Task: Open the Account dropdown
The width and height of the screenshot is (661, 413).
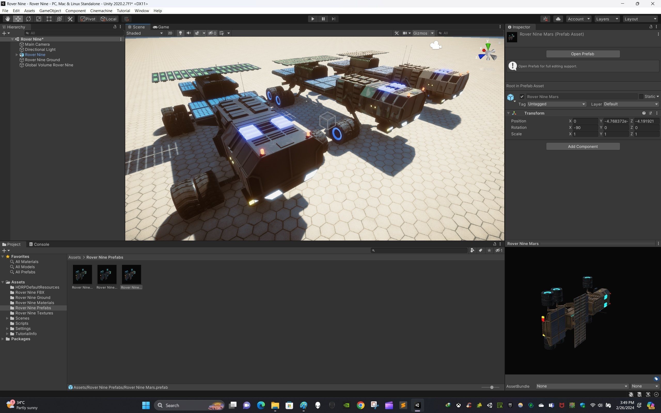Action: click(579, 19)
